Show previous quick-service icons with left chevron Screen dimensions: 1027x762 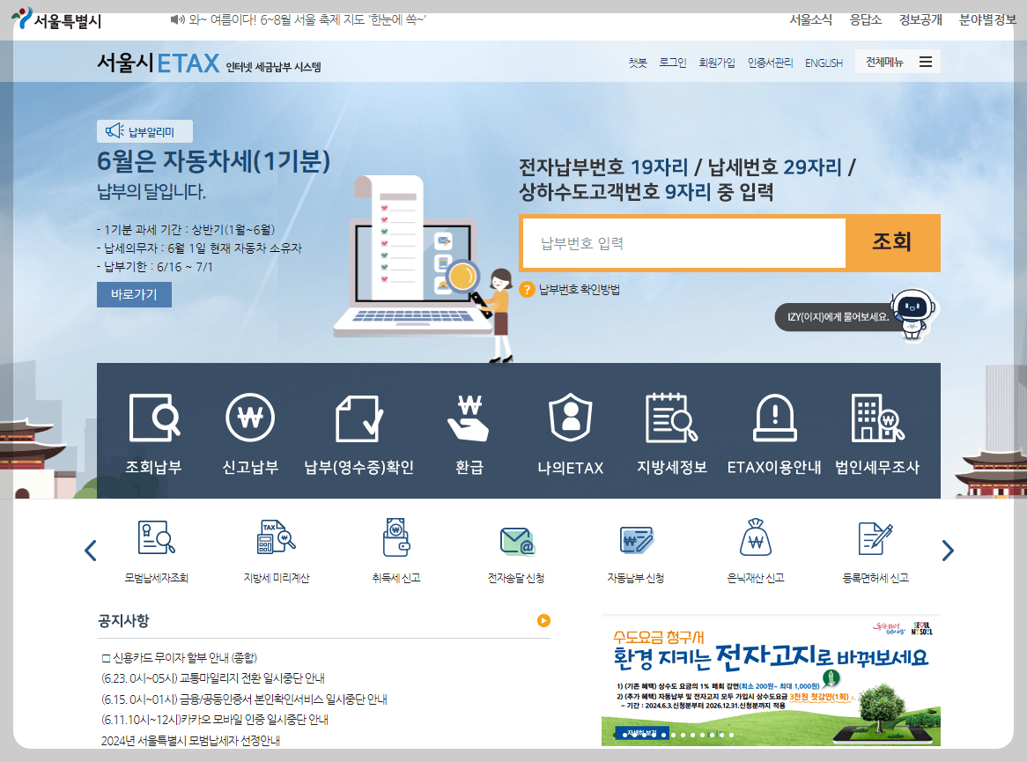click(91, 551)
